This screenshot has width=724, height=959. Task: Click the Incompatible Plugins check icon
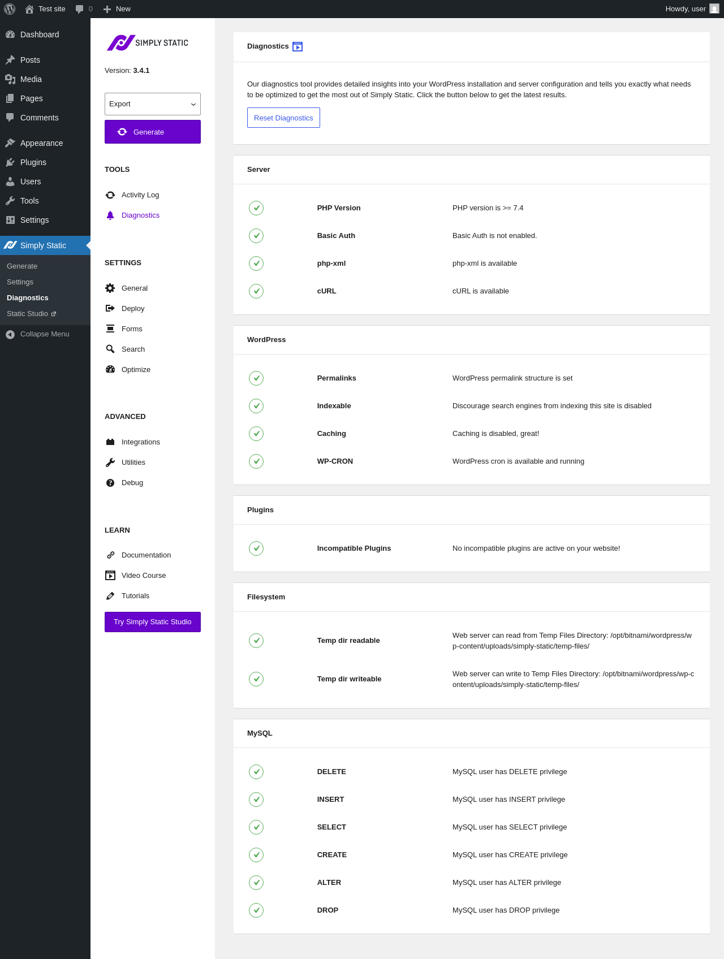[x=256, y=548]
